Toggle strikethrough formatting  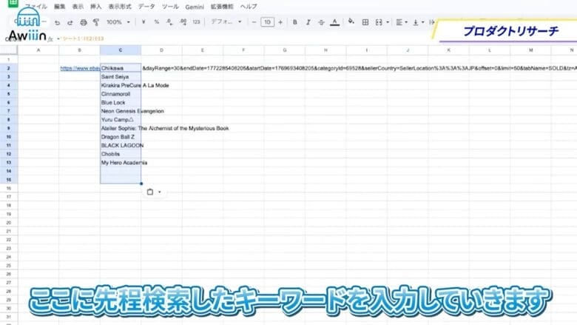[321, 22]
